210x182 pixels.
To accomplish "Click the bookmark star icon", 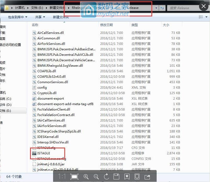I will click(x=127, y=177).
